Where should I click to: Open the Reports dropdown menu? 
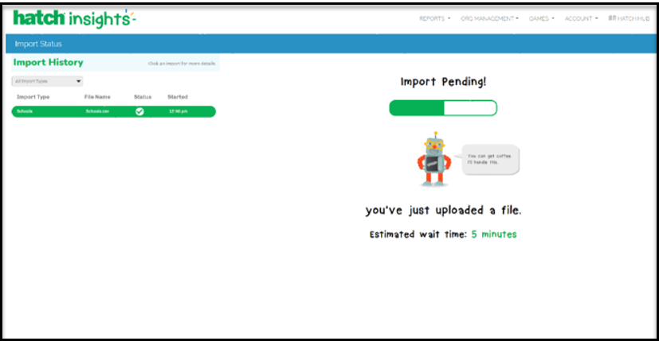click(434, 18)
